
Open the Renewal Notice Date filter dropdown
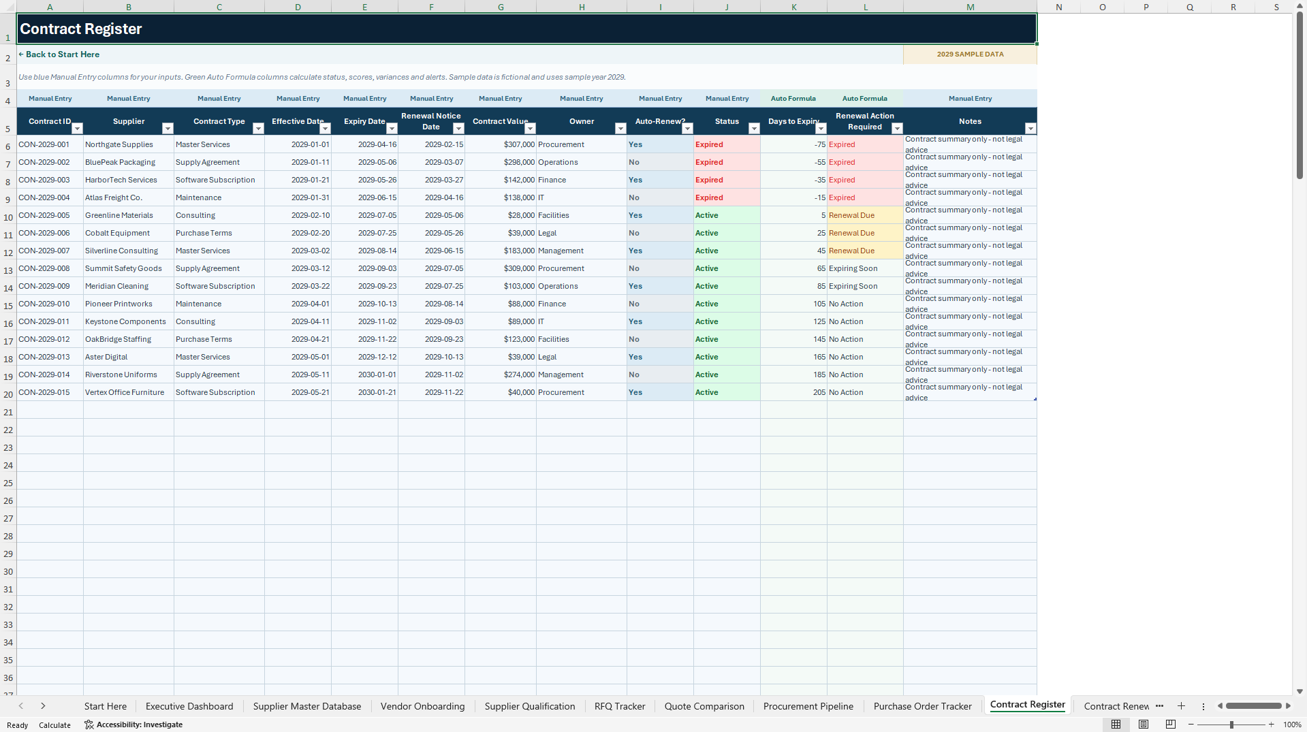[x=458, y=129]
